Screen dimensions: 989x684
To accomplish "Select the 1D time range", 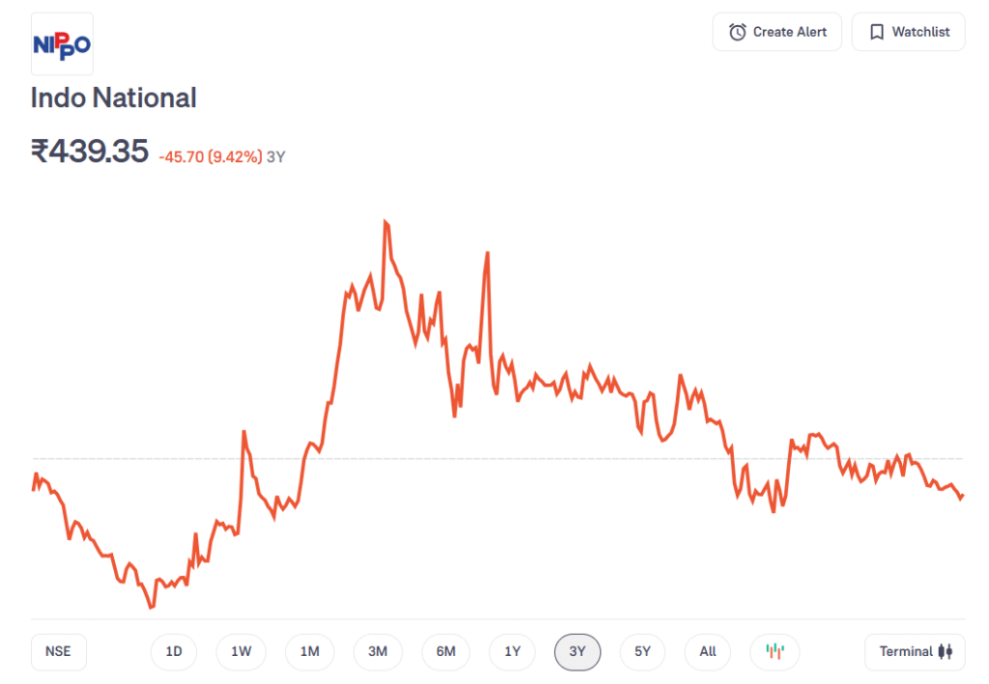I will (x=174, y=651).
